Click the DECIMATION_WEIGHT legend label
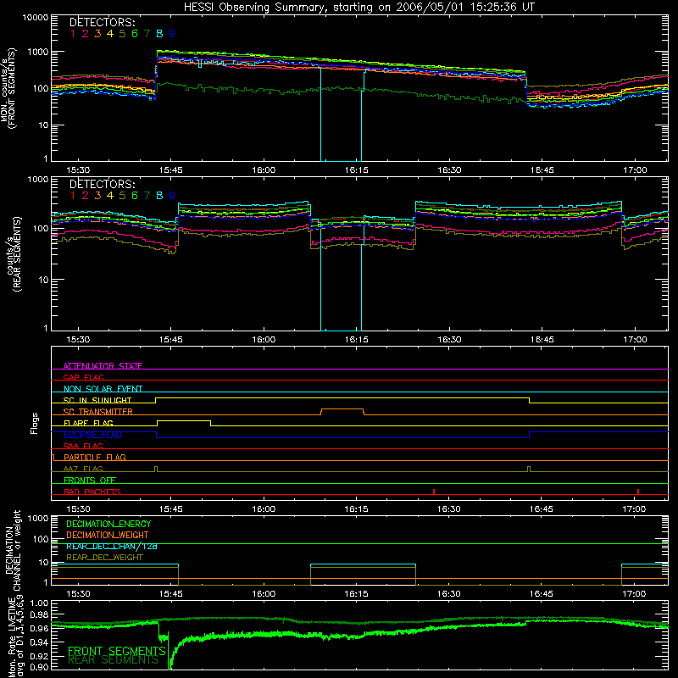 [108, 535]
